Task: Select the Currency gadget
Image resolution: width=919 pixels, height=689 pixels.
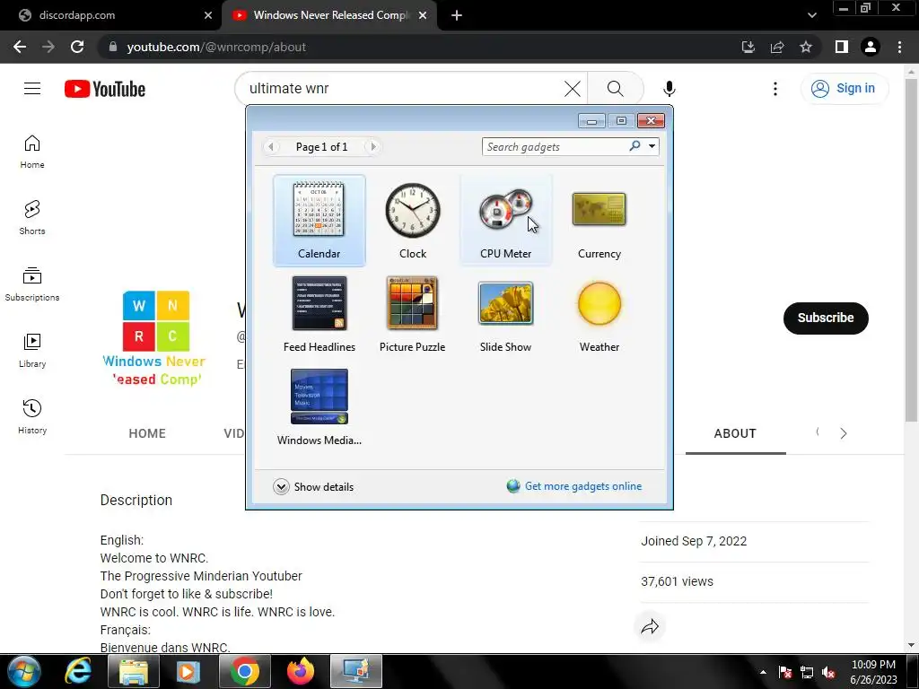Action: coord(599,221)
